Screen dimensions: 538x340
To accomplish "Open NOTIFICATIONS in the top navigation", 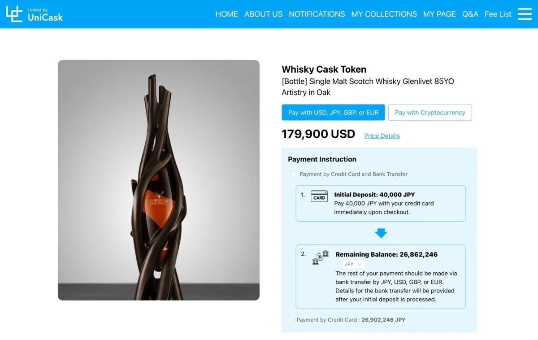I will 317,14.
